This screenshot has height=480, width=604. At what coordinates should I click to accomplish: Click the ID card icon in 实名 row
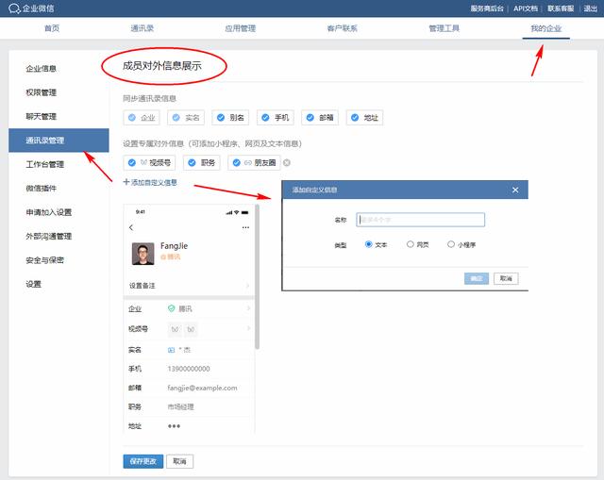[172, 350]
